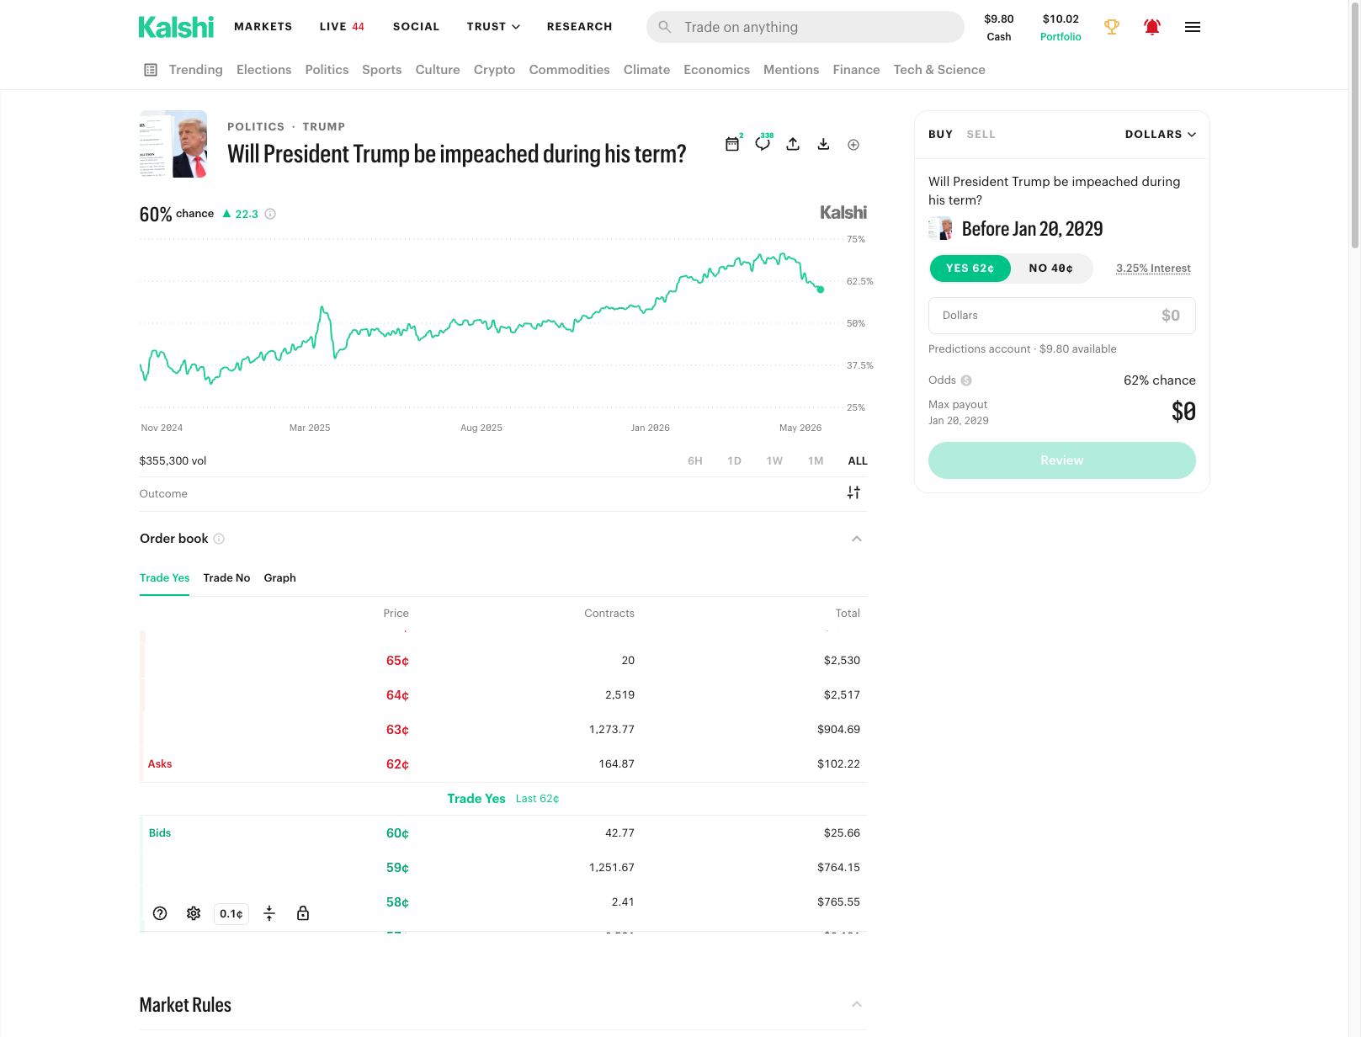
Task: Open the category list icon beside Trending
Action: pos(151,70)
